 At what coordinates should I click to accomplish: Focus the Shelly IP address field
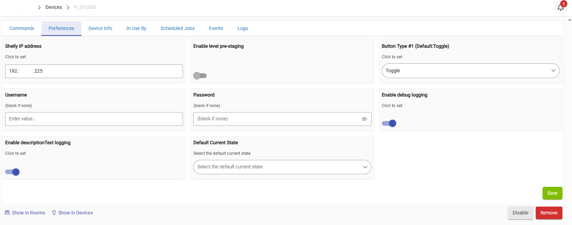pos(94,71)
